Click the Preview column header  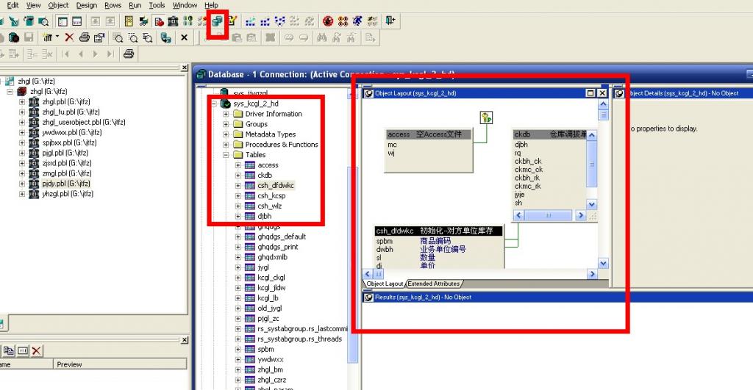point(70,364)
